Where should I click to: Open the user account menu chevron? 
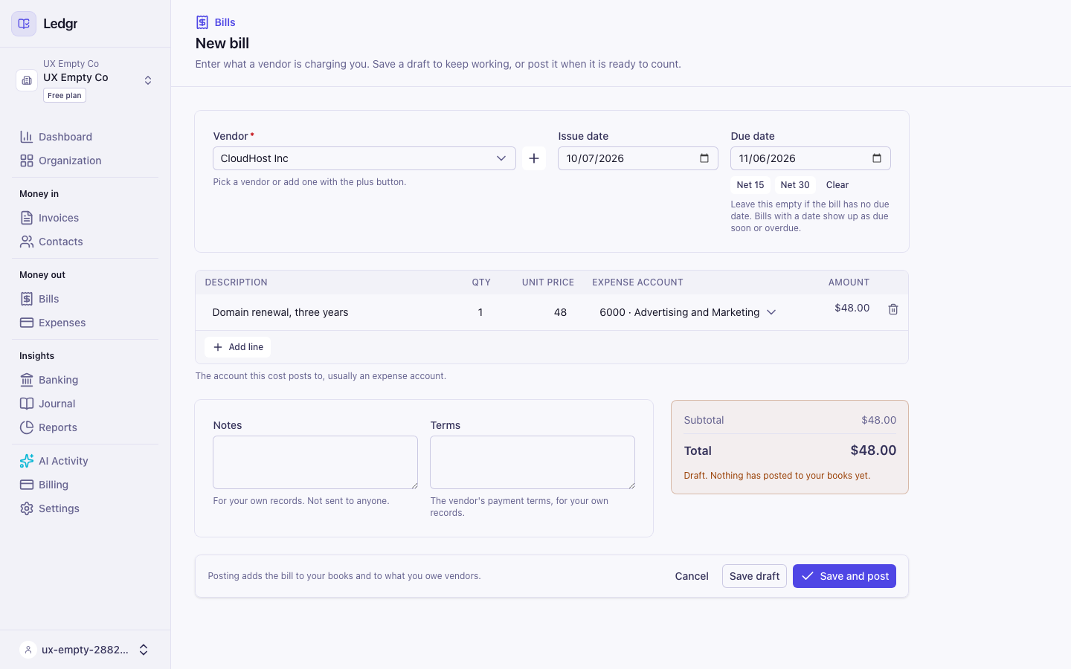tap(144, 650)
